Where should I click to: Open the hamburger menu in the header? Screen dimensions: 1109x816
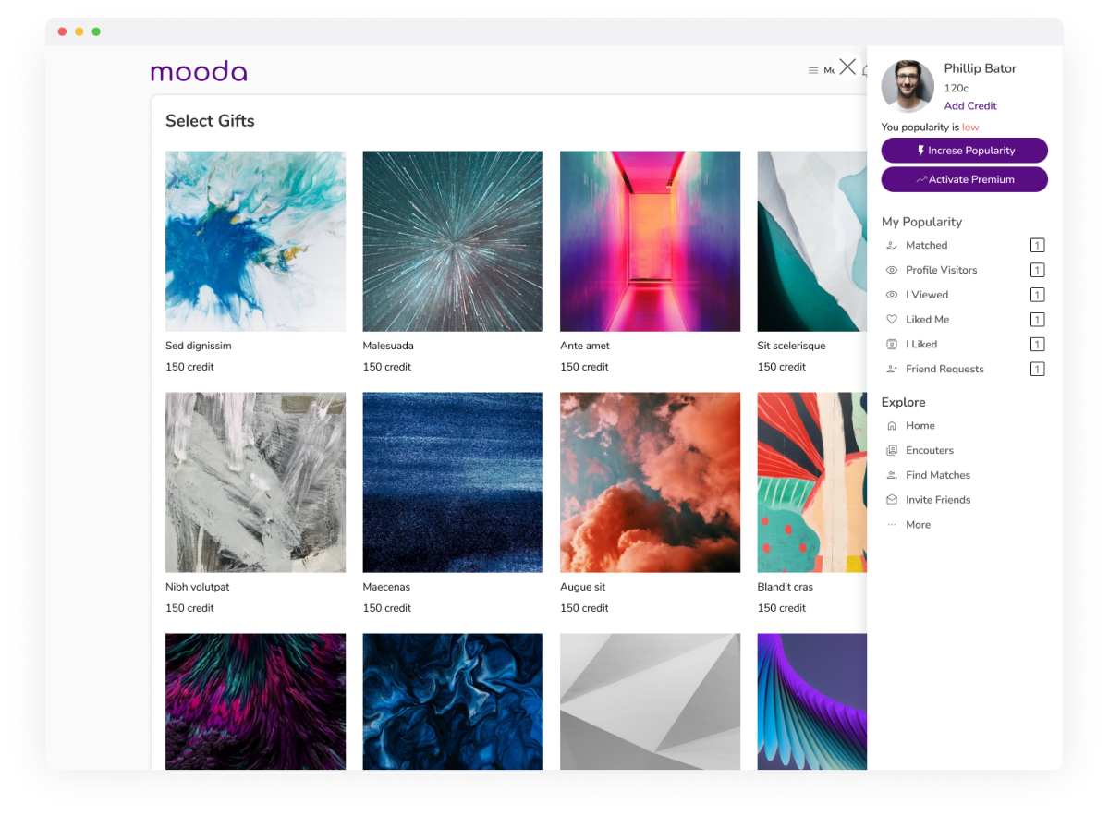pos(813,70)
